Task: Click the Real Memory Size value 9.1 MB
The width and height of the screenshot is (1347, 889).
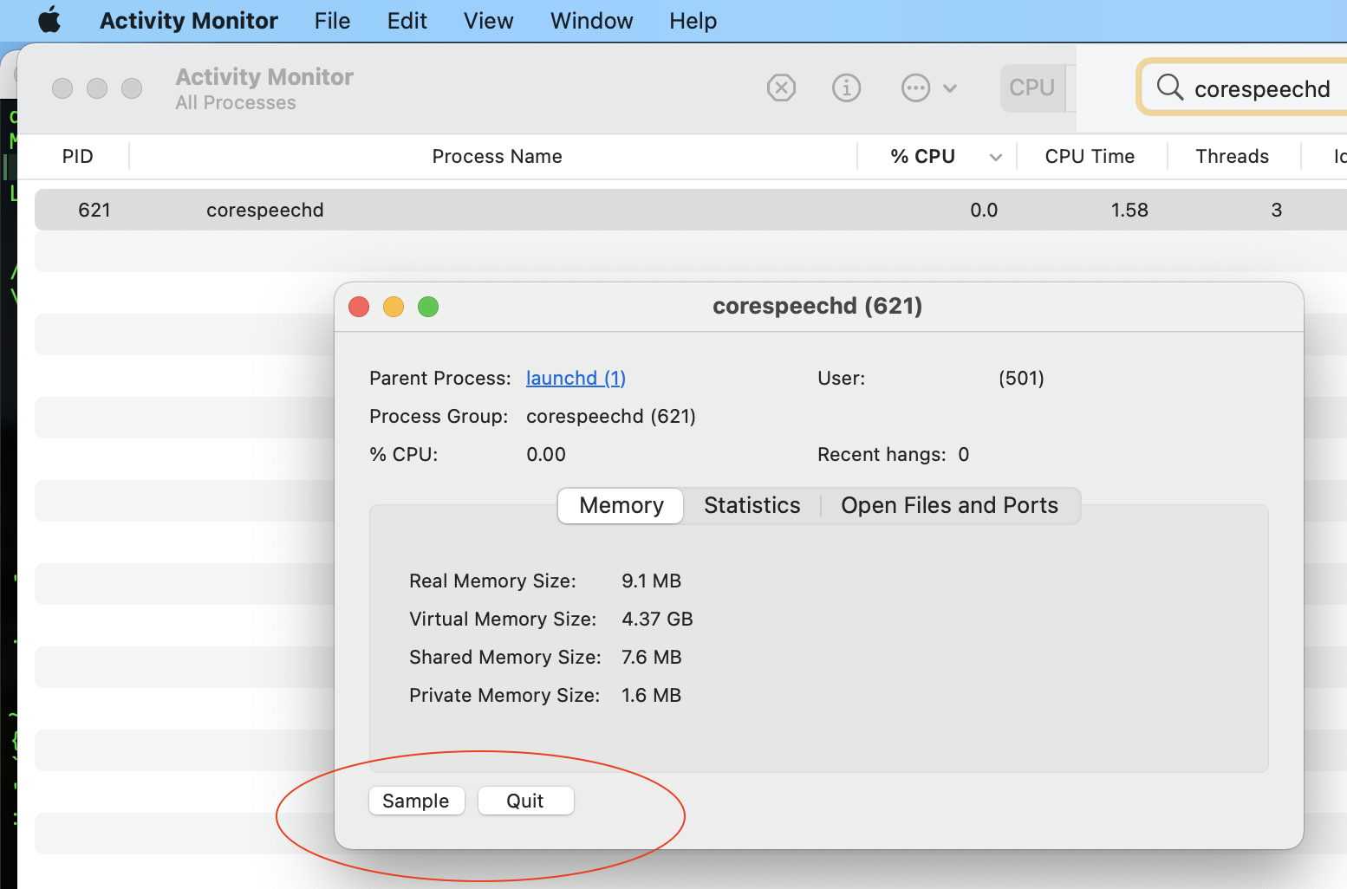Action: click(652, 581)
